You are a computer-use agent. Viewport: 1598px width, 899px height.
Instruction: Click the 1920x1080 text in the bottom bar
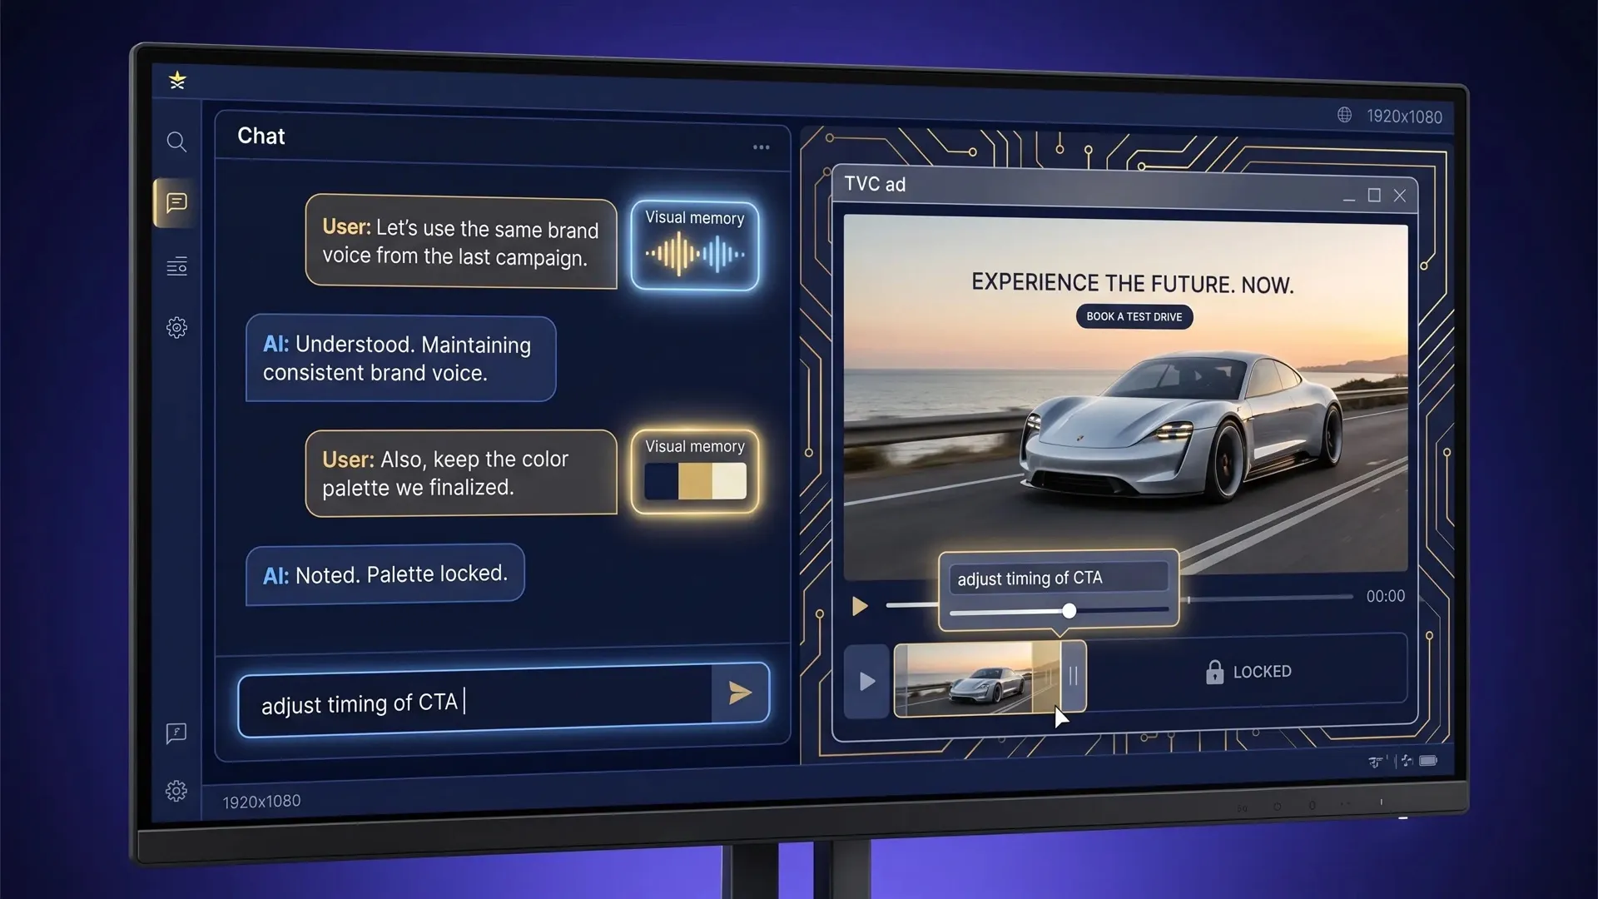coord(261,802)
